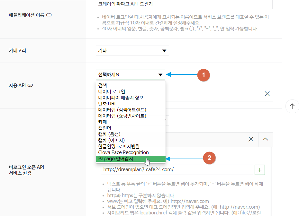Select Clova Face Recognition option
This screenshot has width=299, height=216.
click(131, 152)
